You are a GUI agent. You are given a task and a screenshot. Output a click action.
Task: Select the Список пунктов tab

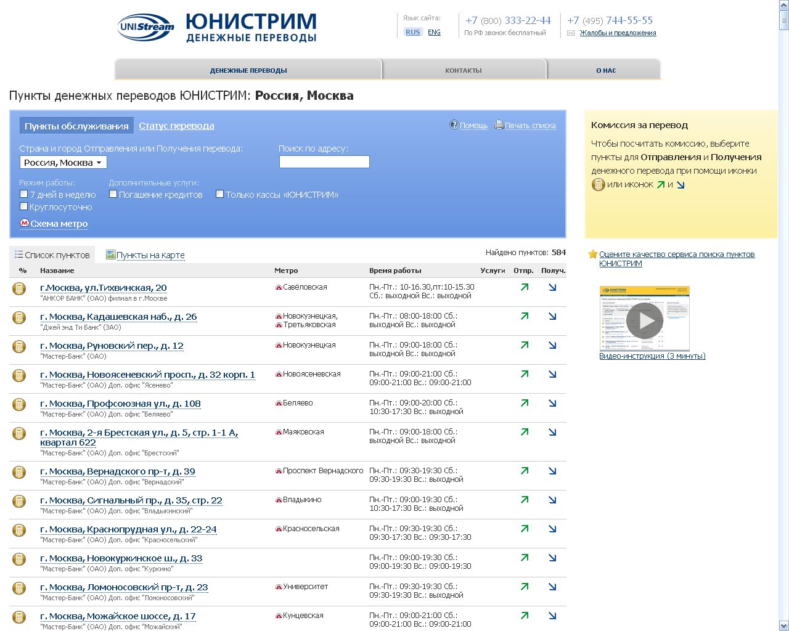click(52, 254)
